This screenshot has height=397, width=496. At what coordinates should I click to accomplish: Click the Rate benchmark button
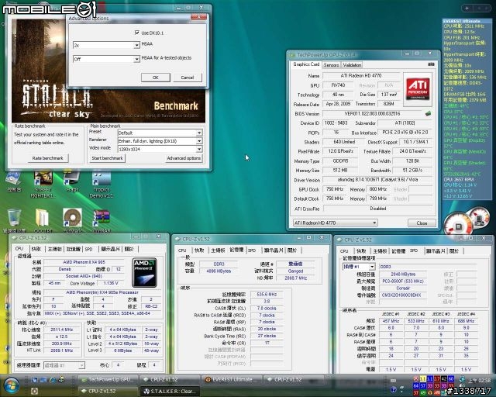[48, 158]
